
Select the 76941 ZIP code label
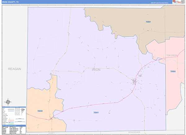(96, 112)
